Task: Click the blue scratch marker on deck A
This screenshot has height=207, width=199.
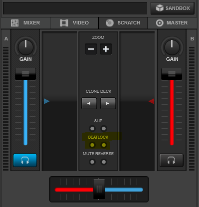Action: tap(46, 101)
